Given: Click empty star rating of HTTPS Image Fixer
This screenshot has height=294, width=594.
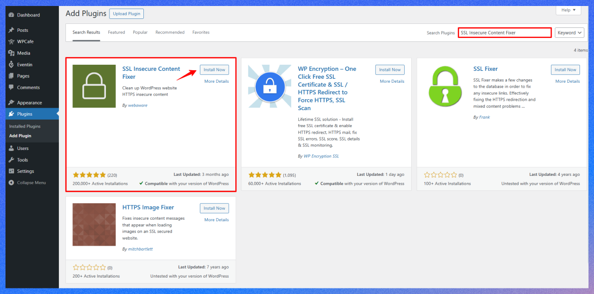Looking at the screenshot, I should (x=89, y=268).
